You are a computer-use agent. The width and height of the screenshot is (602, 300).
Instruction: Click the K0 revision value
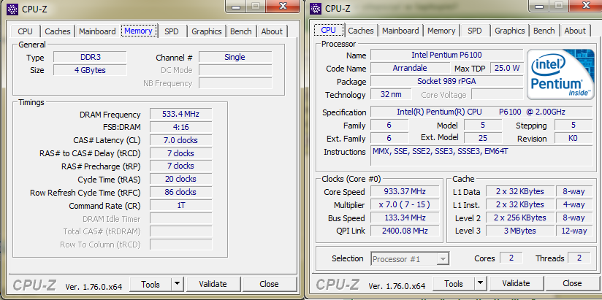(574, 138)
